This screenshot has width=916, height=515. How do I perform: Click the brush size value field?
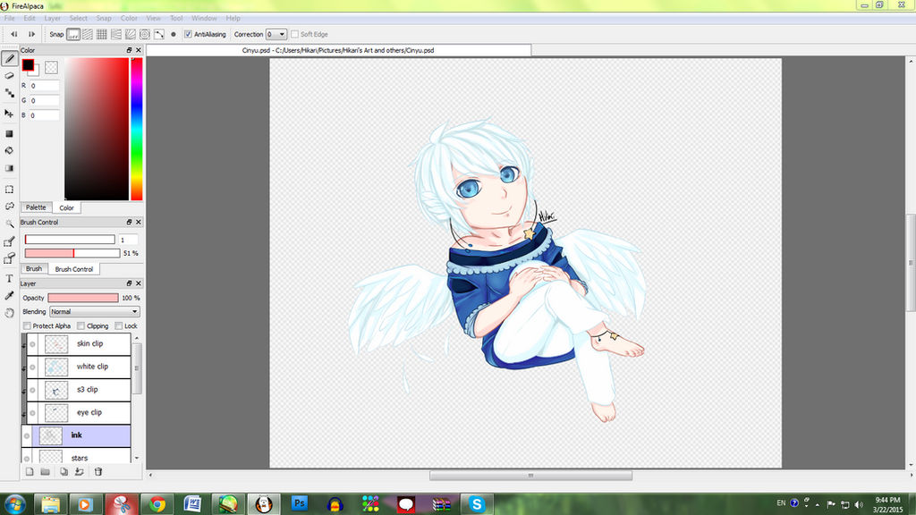coord(129,240)
